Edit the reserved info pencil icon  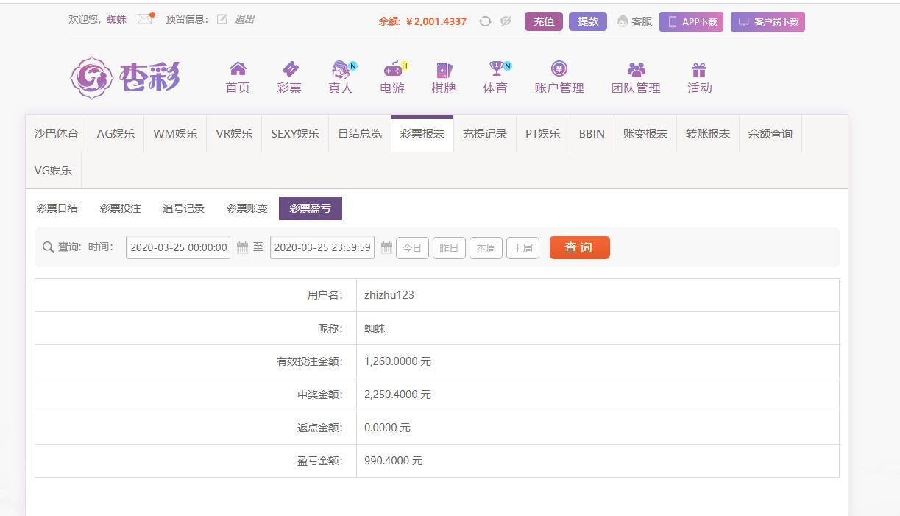(222, 19)
